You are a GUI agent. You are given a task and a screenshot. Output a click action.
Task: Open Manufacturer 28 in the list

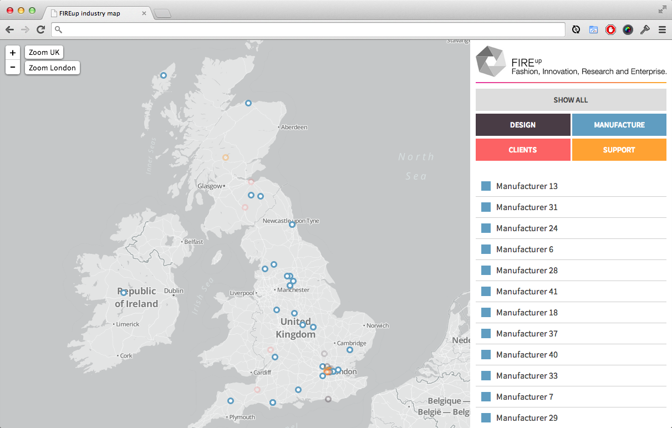click(x=571, y=271)
